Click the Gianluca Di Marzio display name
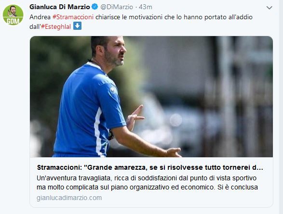The width and height of the screenshot is (283, 214). [60, 7]
